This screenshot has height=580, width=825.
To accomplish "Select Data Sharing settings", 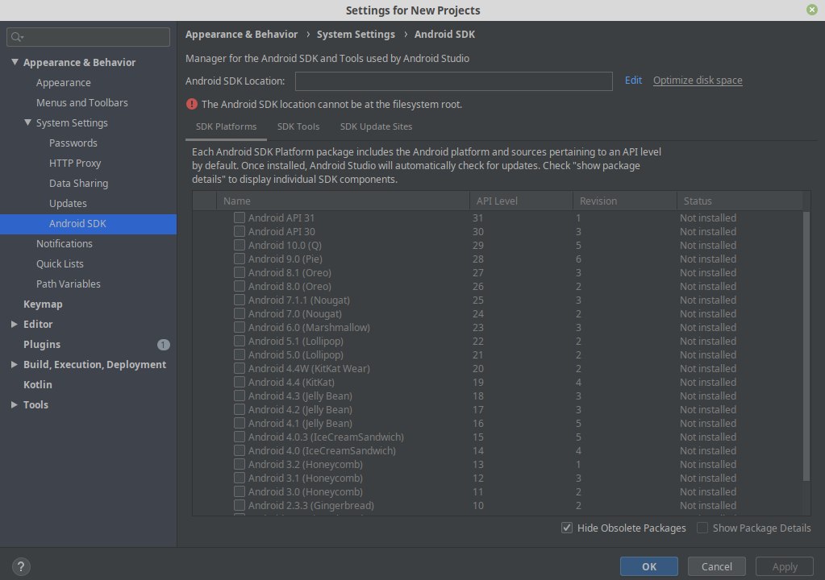I will (78, 184).
